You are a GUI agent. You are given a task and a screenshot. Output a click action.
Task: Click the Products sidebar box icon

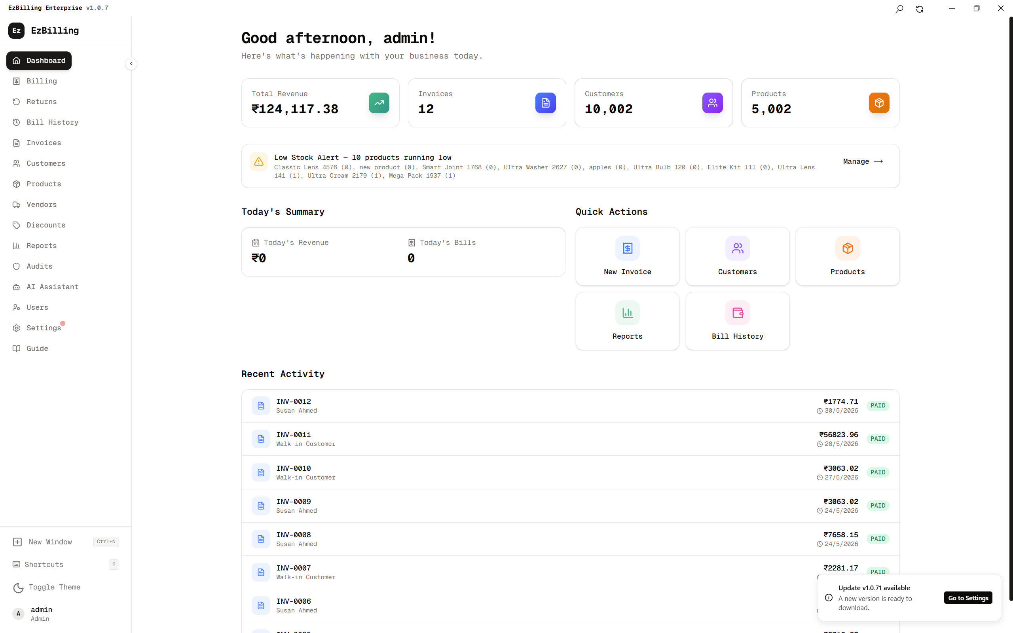tap(16, 184)
